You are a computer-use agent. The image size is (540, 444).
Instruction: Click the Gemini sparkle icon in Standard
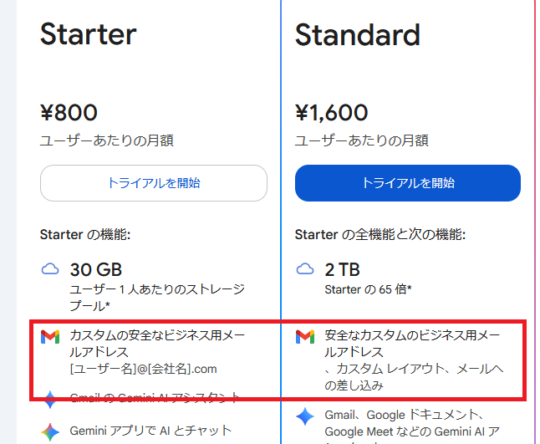point(304,416)
